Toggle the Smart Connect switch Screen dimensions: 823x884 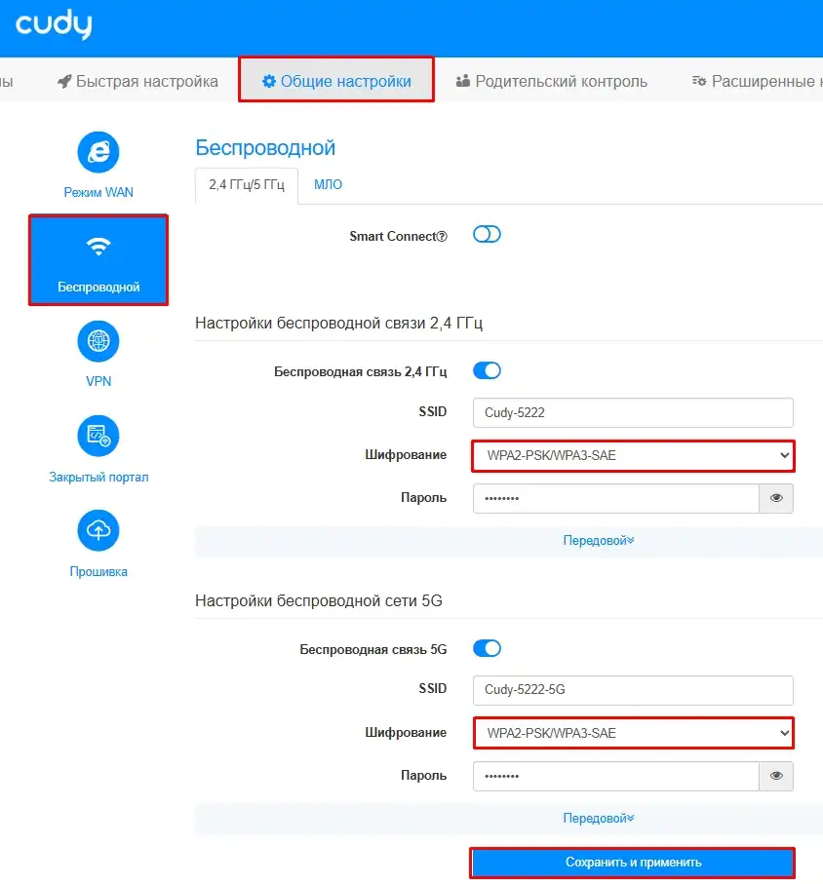[487, 235]
